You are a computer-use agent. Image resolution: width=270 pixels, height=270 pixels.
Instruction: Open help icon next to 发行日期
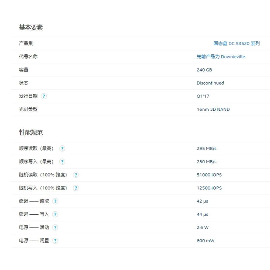44,96
